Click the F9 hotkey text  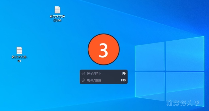pos(124,74)
